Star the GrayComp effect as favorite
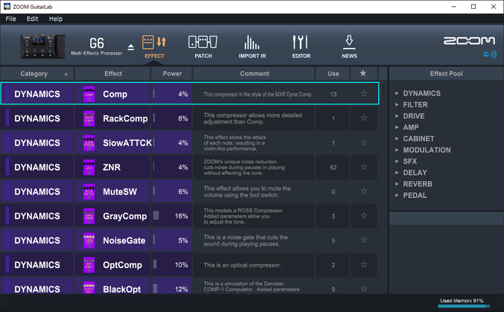The width and height of the screenshot is (504, 312). (x=364, y=216)
